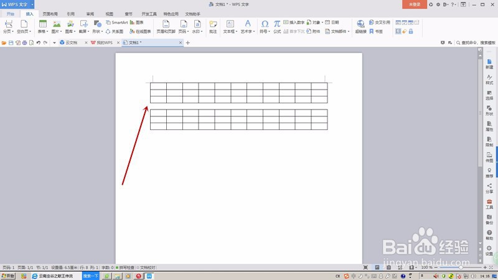Click the search command box 查找命令

tap(476, 42)
